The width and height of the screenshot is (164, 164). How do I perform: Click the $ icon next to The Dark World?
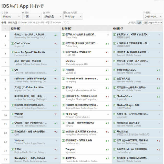[x=63, y=79]
